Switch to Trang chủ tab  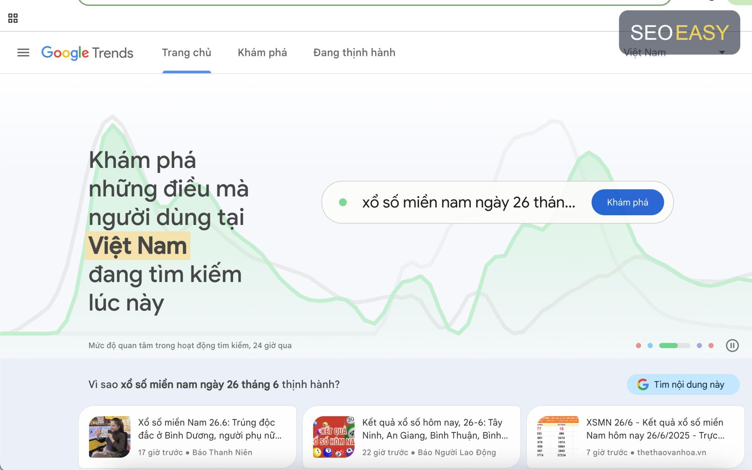click(186, 53)
